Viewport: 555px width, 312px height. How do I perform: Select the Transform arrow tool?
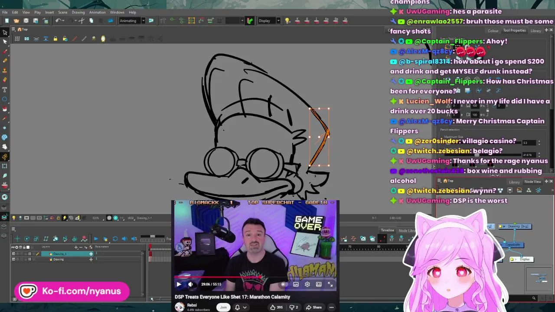tap(5, 32)
